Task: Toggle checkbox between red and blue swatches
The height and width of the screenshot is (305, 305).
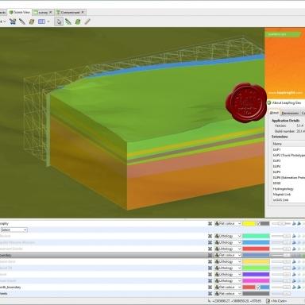Action: tap(259, 287)
